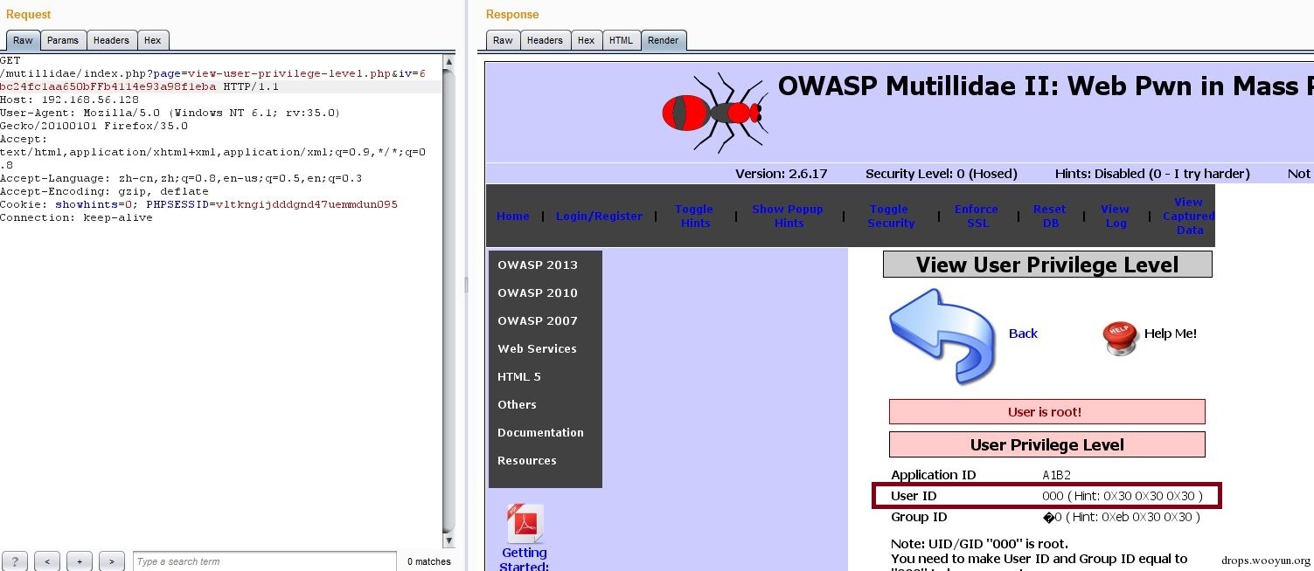Click the search term input field

pos(265,561)
